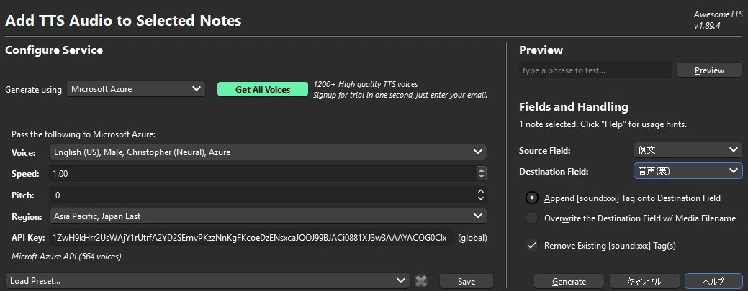The width and height of the screenshot is (748, 291).
Task: Click into the API Key field
Action: click(x=251, y=238)
